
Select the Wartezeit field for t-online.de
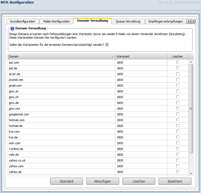(x=141, y=149)
